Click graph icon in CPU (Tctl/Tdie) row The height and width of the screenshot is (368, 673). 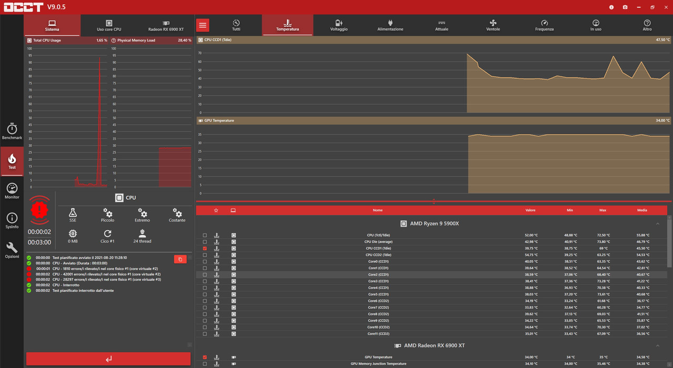[x=217, y=235]
